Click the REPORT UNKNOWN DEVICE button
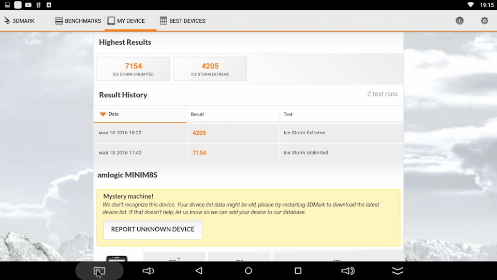This screenshot has width=497, height=280. [152, 229]
